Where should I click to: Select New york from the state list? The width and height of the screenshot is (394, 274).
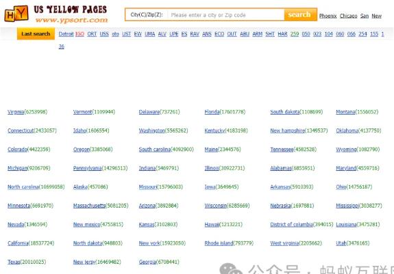point(149,243)
